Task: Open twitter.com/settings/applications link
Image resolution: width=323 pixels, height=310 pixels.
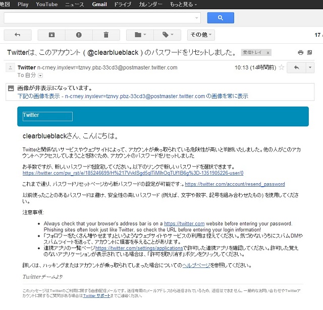Action: coord(139,248)
